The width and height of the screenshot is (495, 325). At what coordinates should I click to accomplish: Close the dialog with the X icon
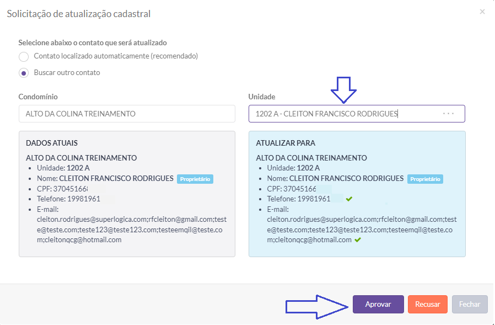(x=482, y=12)
